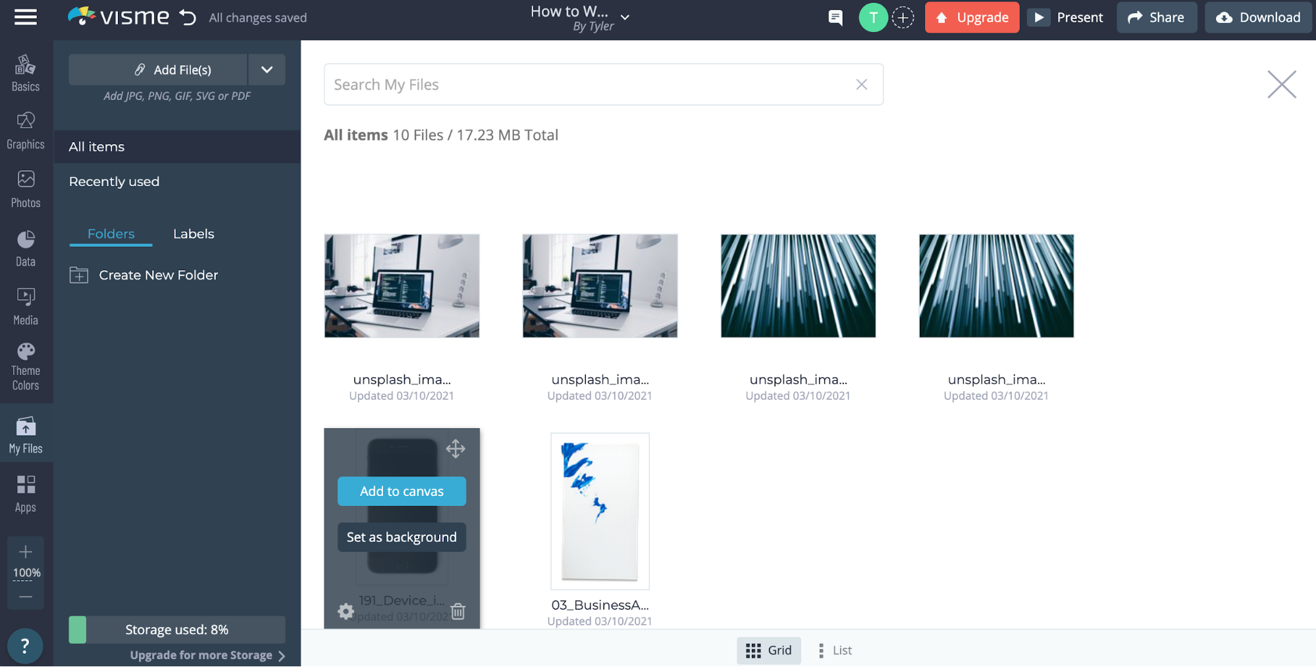This screenshot has width=1316, height=667.
Task: Select the third thumbnail with light streaks
Action: coord(798,286)
